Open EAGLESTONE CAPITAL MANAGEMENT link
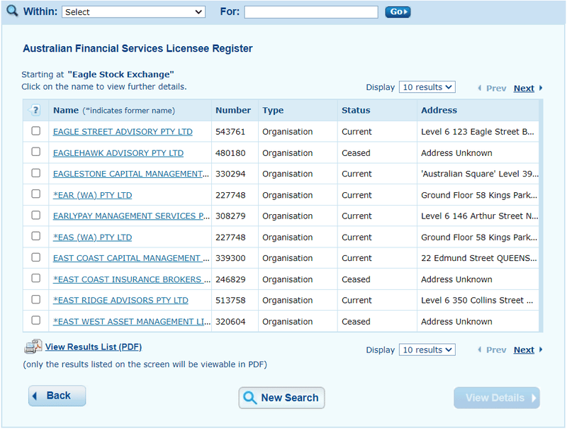 pyautogui.click(x=131, y=174)
